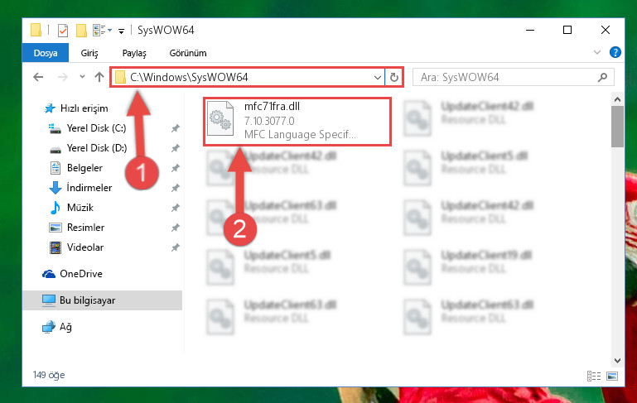Click the Properties checkmark icon in title bar
This screenshot has height=403, width=637.
tap(63, 31)
